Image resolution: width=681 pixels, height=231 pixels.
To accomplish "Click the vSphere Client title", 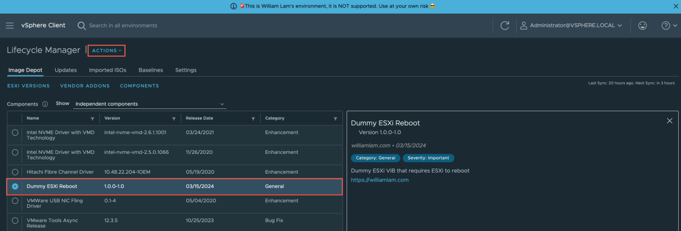I will 43,25.
